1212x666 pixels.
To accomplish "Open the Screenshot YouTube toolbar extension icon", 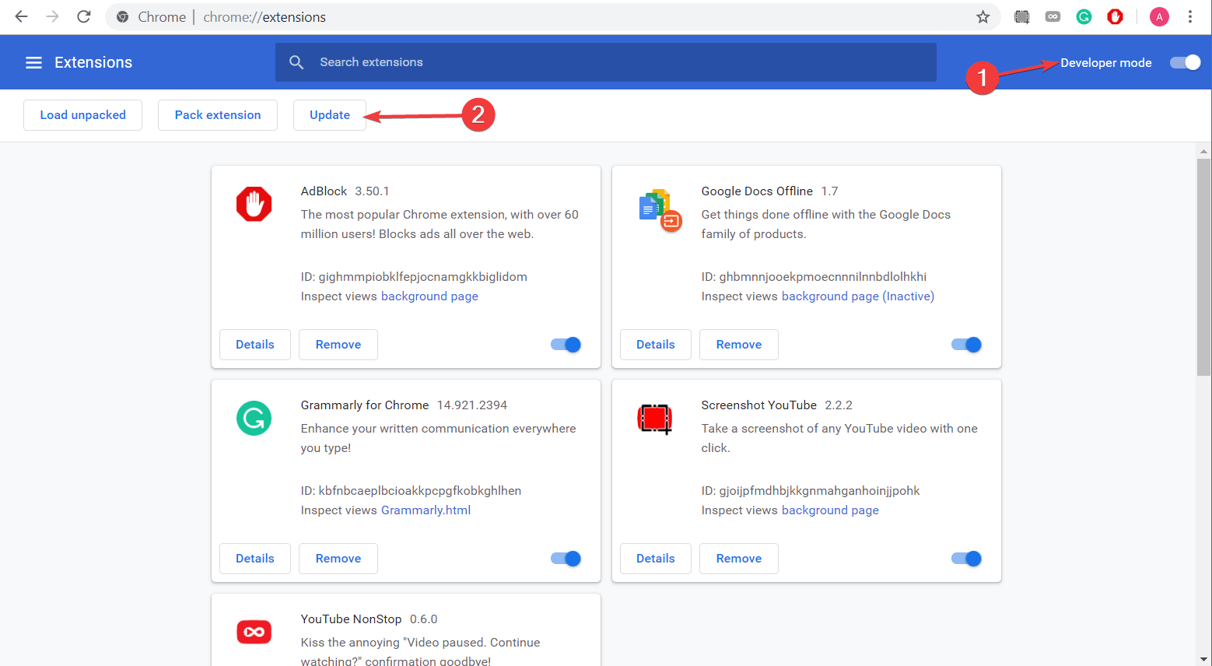I will [x=1022, y=17].
